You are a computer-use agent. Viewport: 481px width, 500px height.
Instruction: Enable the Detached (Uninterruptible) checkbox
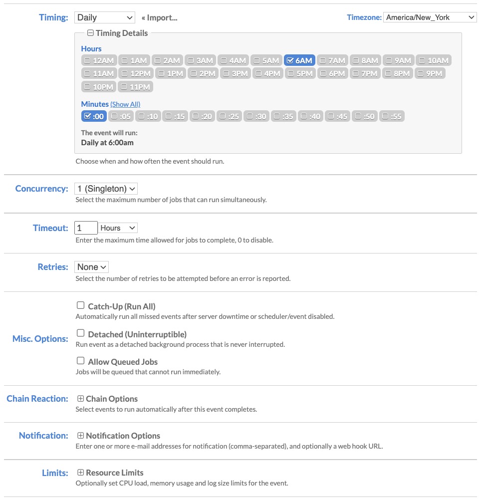80,333
